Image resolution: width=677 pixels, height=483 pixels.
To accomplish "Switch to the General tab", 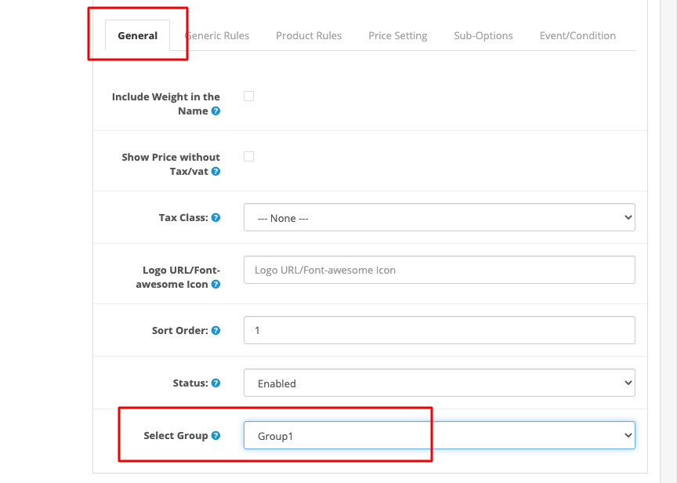I will click(137, 35).
